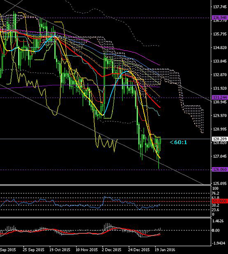The height and width of the screenshot is (254, 228).
Task: Click the 0.00 MACD zero-line label
Action: (x=216, y=230)
